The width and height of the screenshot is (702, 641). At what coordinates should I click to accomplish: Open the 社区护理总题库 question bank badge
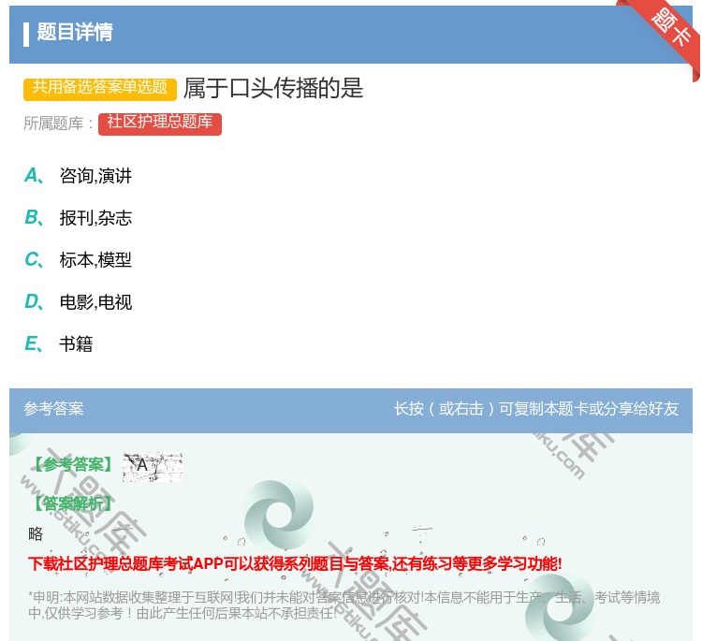[x=159, y=123]
